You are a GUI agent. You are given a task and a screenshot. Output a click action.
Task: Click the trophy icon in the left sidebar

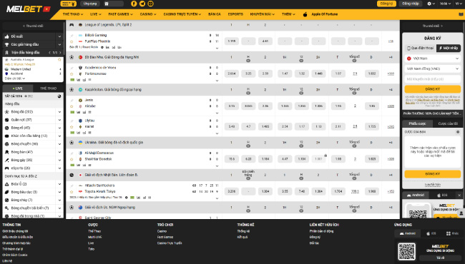tap(7, 44)
